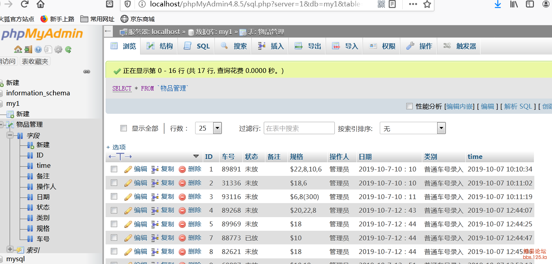The image size is (552, 264).
Task: Open the Firefox library icon
Action: point(514,4)
